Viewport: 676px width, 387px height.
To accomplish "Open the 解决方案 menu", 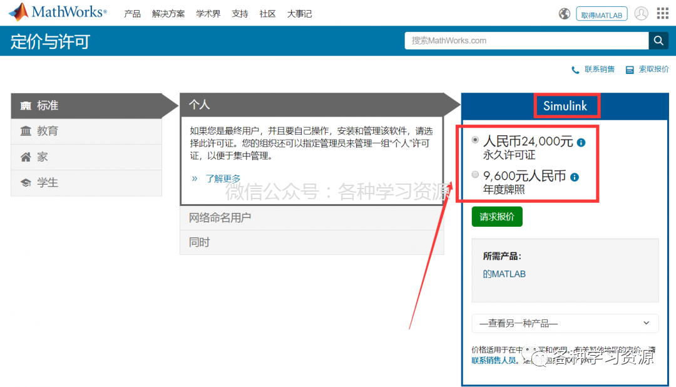I will (x=168, y=14).
